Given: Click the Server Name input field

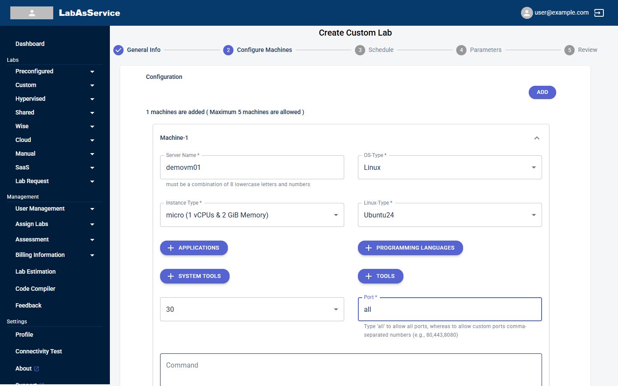Looking at the screenshot, I should 252,167.
